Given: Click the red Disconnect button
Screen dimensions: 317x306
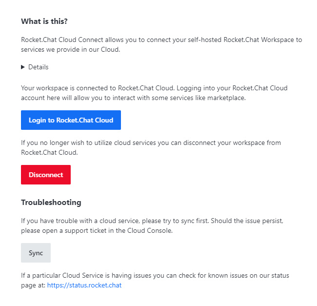Looking at the screenshot, I should point(46,175).
